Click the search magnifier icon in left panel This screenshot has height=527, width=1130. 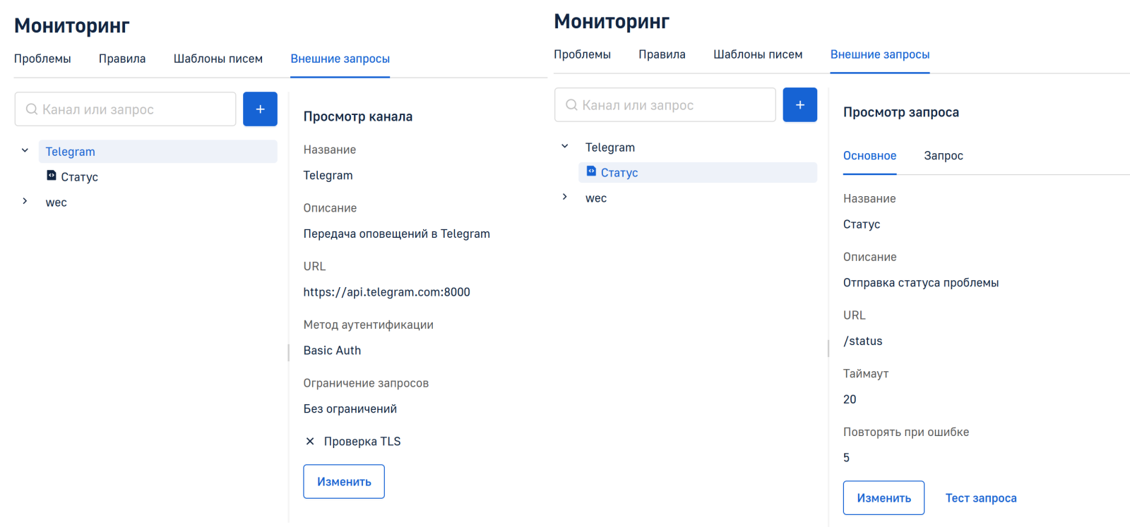(32, 109)
